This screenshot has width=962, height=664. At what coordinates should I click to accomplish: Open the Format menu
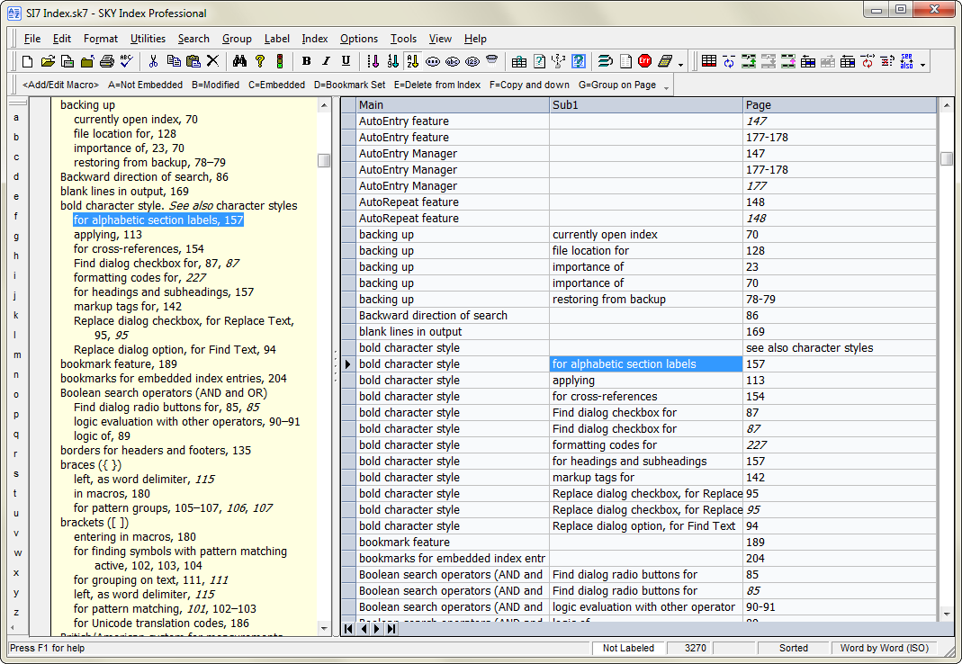pos(101,39)
